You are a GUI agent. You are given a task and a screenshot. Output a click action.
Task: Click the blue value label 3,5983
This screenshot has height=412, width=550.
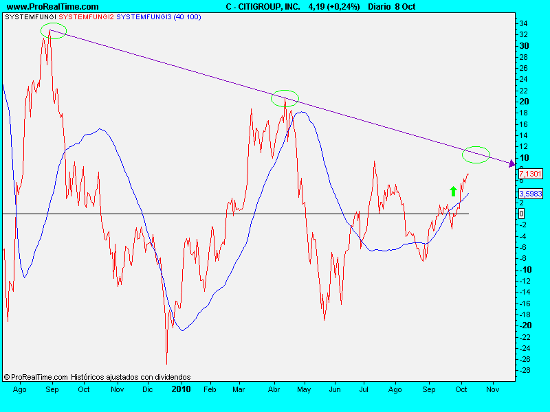click(x=530, y=194)
